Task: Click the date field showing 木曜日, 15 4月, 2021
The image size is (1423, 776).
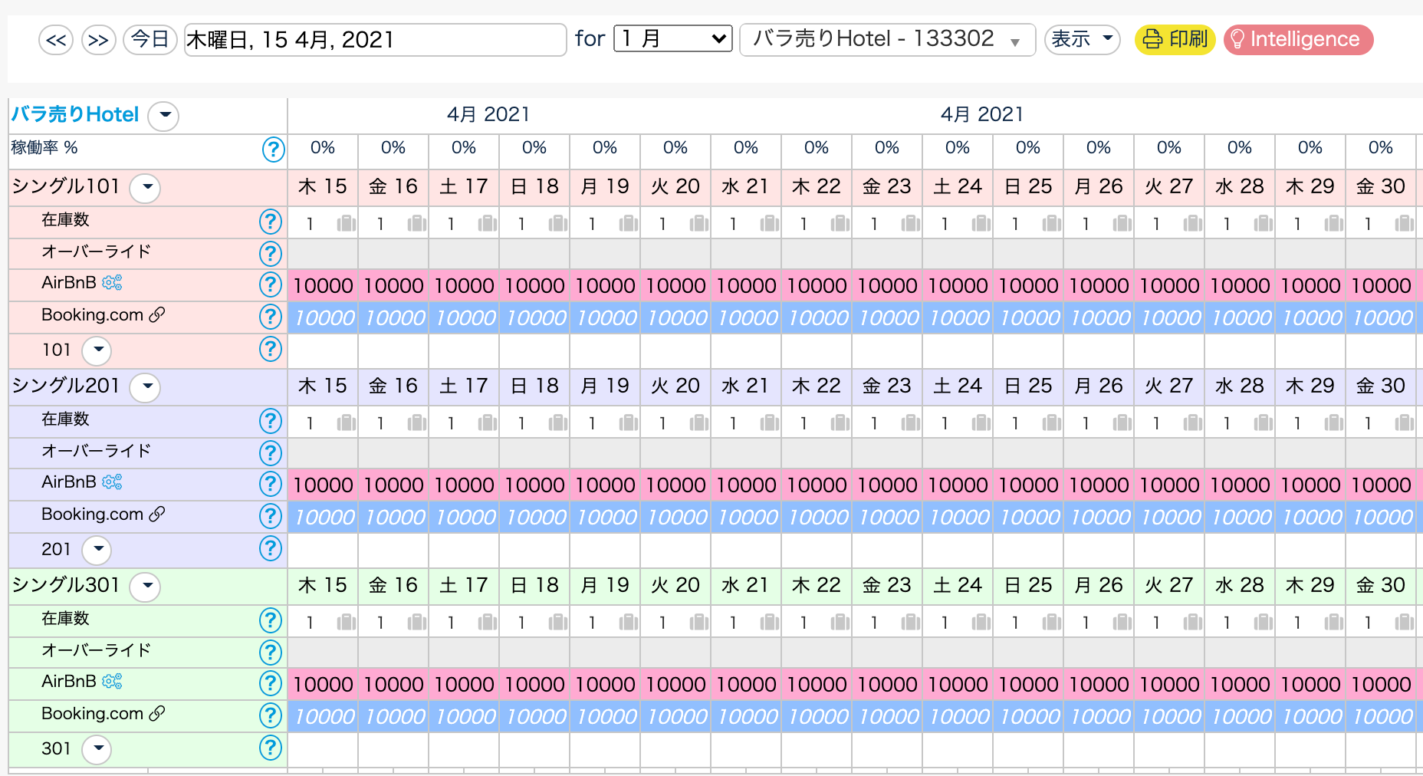Action: click(375, 40)
